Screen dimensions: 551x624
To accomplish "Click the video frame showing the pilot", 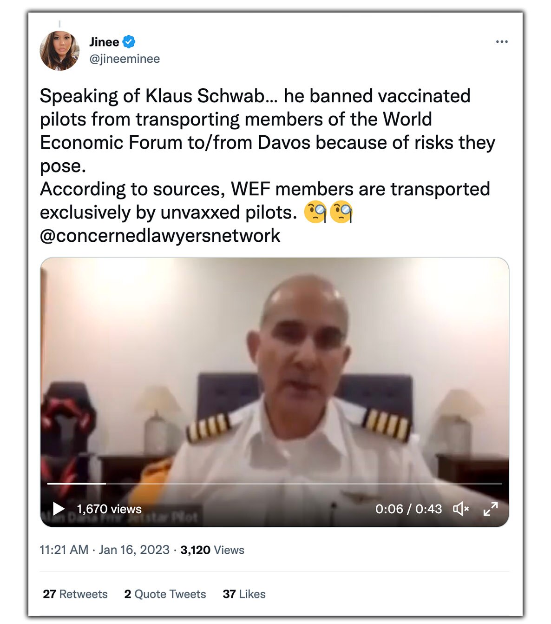I will (x=274, y=372).
